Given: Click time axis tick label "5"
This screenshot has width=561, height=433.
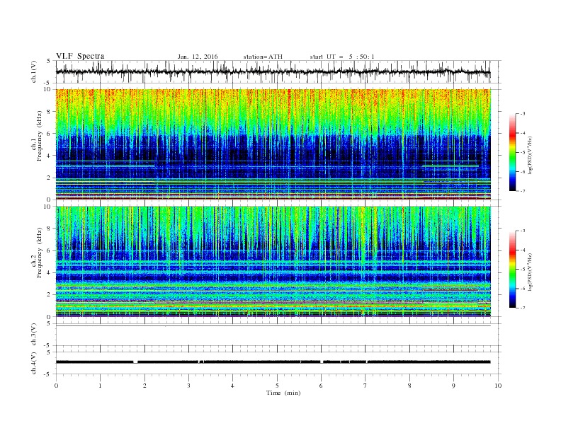Looking at the screenshot, I should coord(277,386).
